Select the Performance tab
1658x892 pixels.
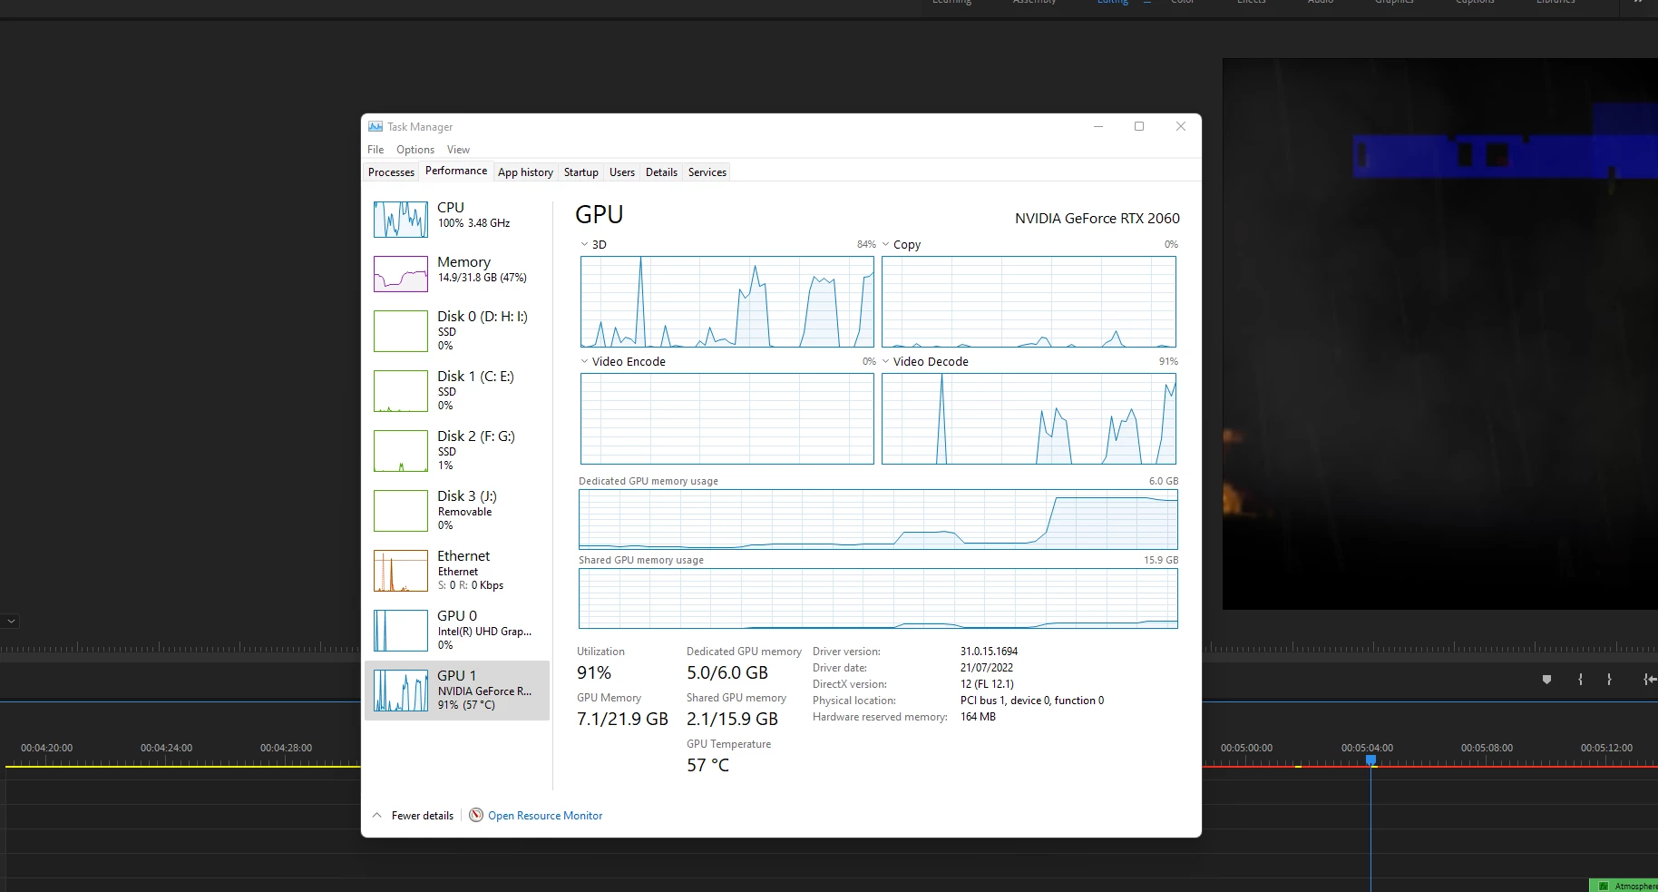(x=456, y=171)
